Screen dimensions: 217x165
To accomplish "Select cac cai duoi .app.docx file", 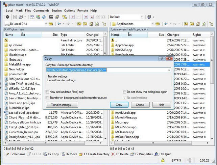I will coord(24,113).
